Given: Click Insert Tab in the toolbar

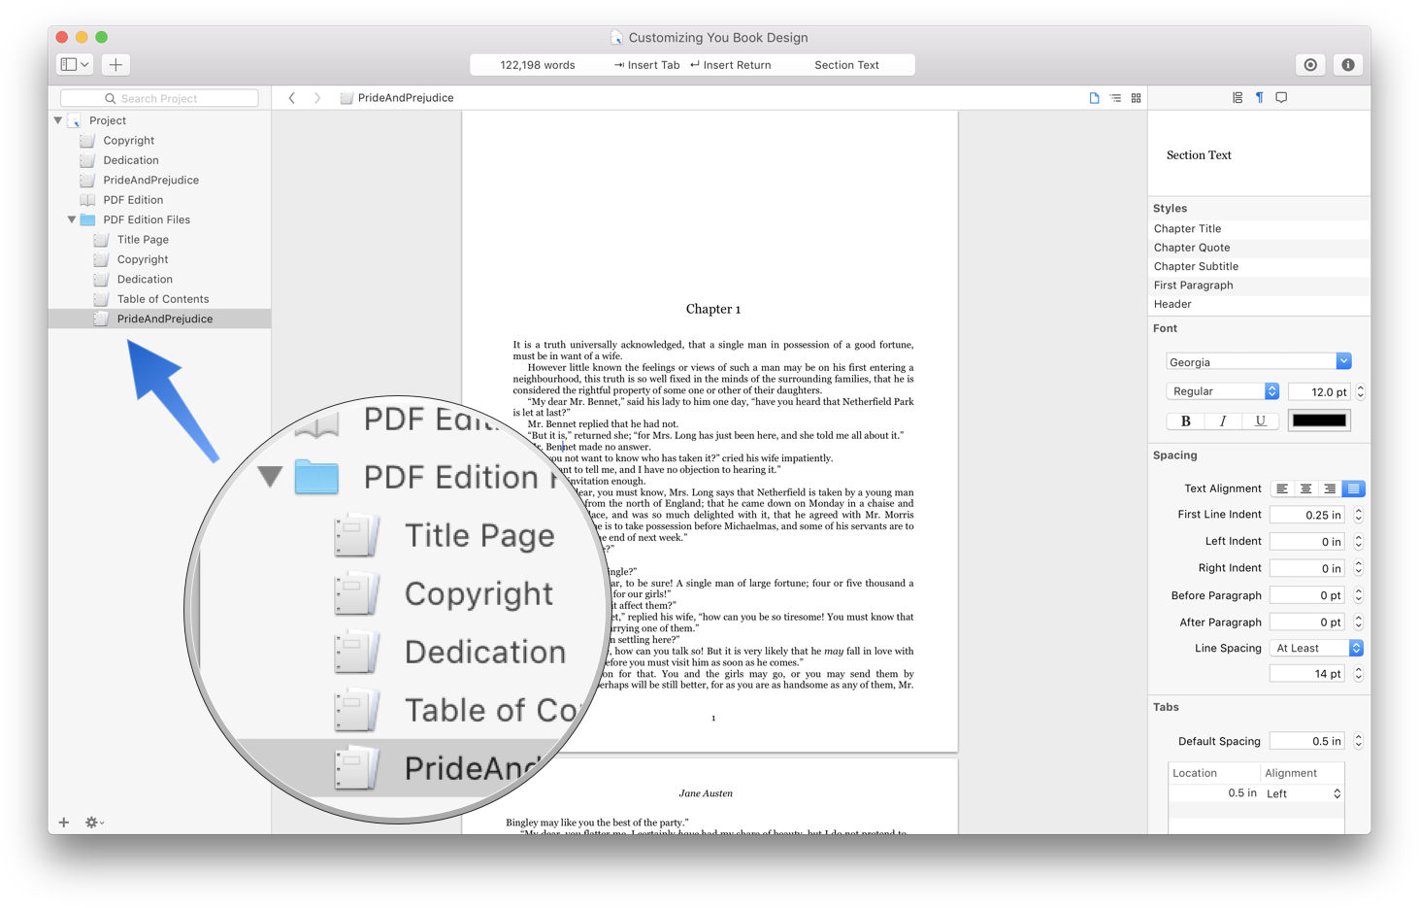Looking at the screenshot, I should click(646, 65).
